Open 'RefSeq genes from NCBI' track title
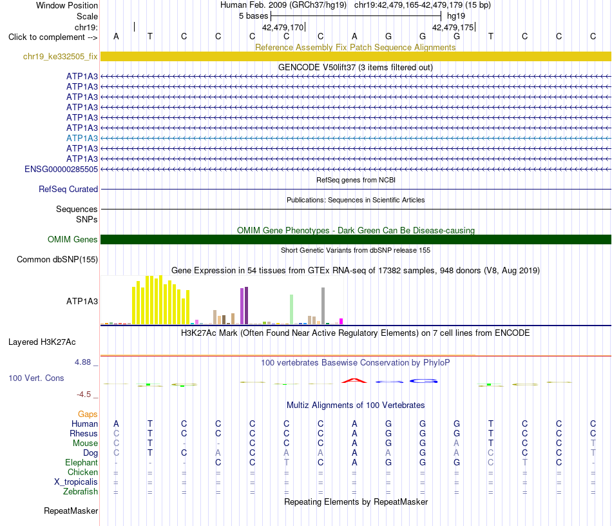Image resolution: width=612 pixels, height=526 pixels. (356, 180)
